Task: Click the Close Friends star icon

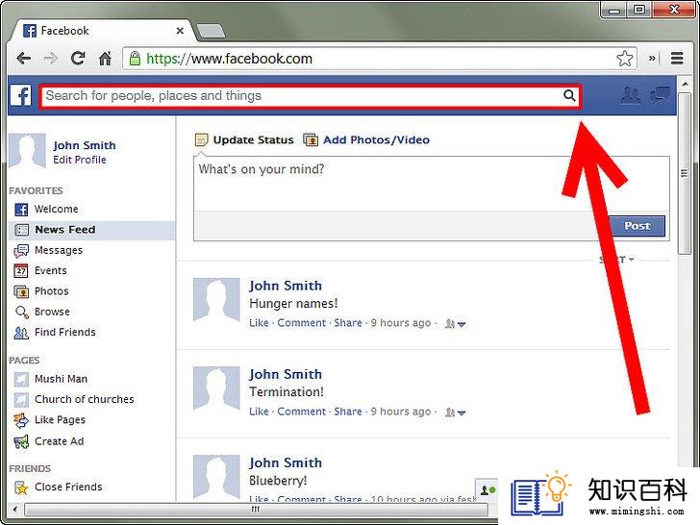Action: (21, 487)
